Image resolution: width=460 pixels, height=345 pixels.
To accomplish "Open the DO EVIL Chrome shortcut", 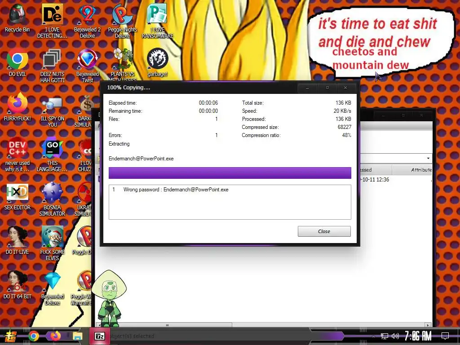I will 18,63.
